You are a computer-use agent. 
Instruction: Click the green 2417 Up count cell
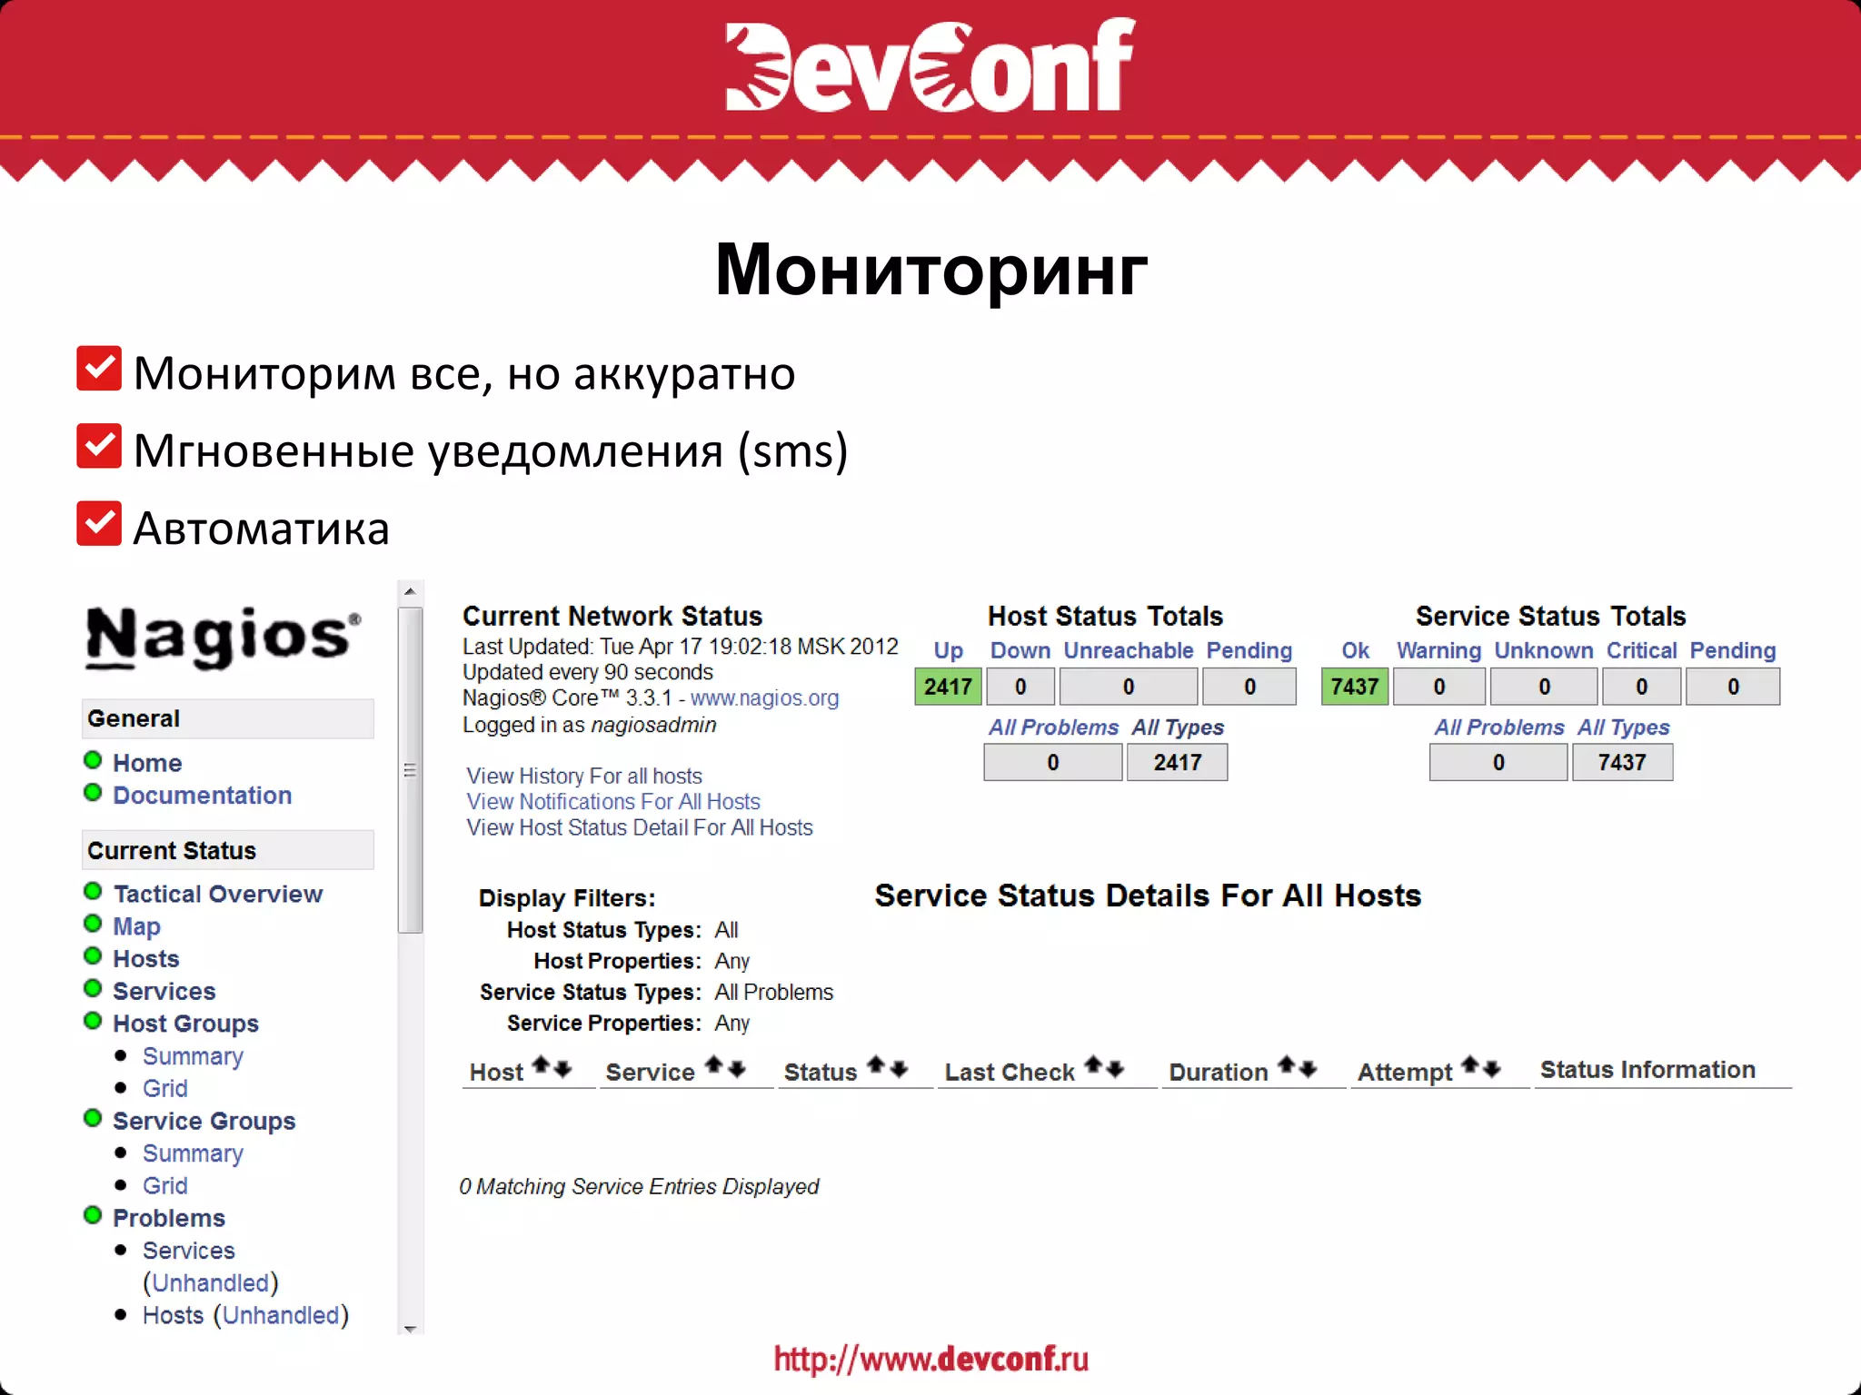click(948, 687)
